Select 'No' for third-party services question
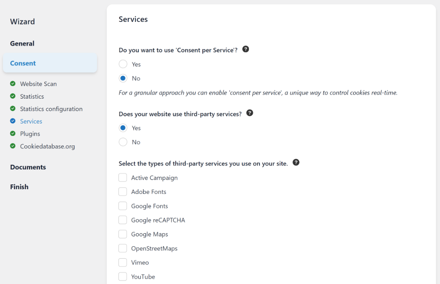The height and width of the screenshot is (284, 440). pos(122,142)
